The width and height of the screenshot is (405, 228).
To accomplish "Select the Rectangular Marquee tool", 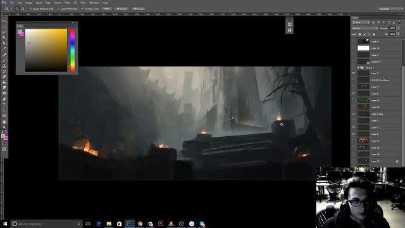I will click(x=4, y=27).
